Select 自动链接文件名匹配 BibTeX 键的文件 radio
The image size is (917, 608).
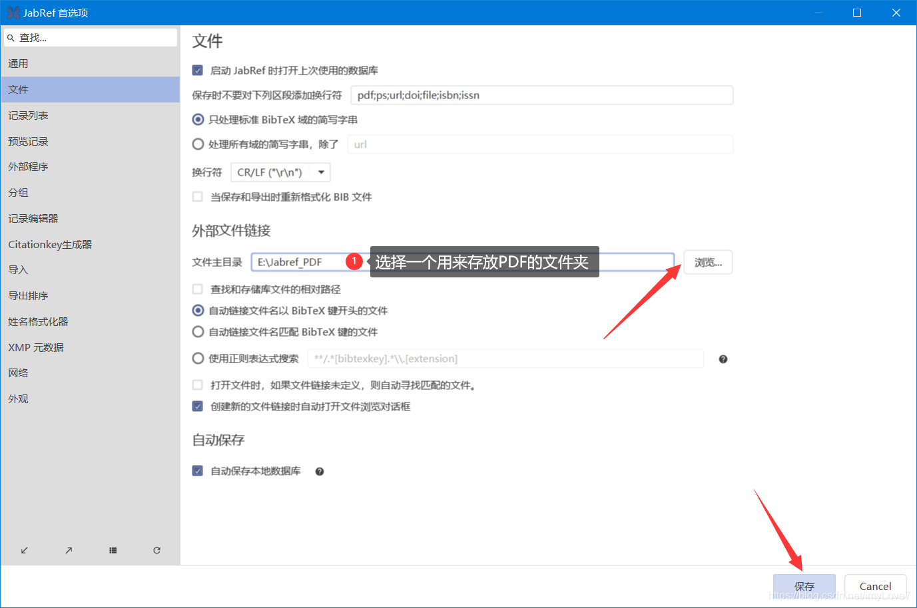[198, 331]
